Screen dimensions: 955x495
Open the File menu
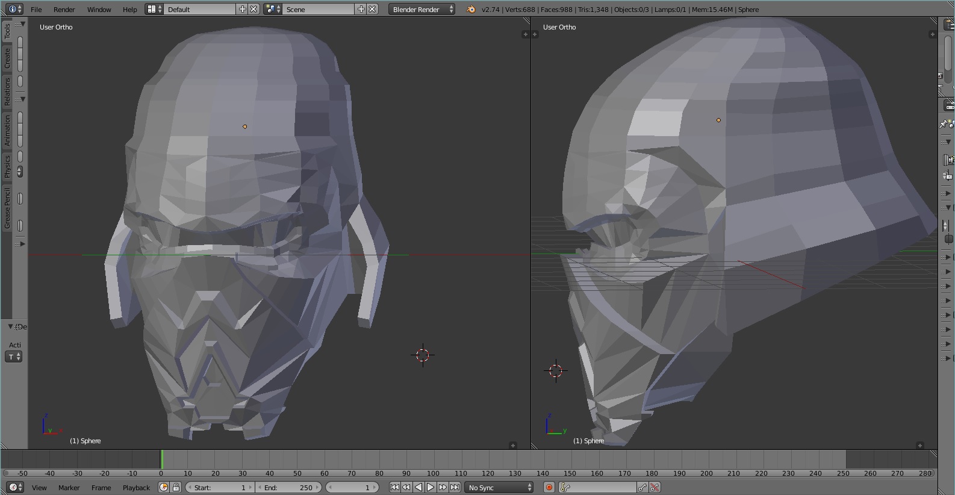36,10
